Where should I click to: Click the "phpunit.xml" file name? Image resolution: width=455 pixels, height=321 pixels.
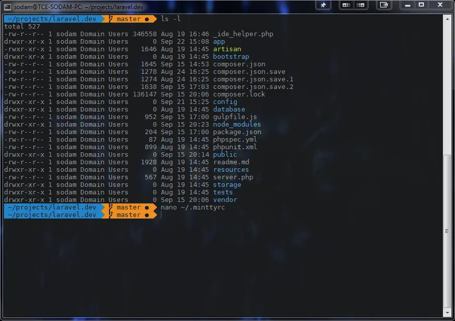235,147
